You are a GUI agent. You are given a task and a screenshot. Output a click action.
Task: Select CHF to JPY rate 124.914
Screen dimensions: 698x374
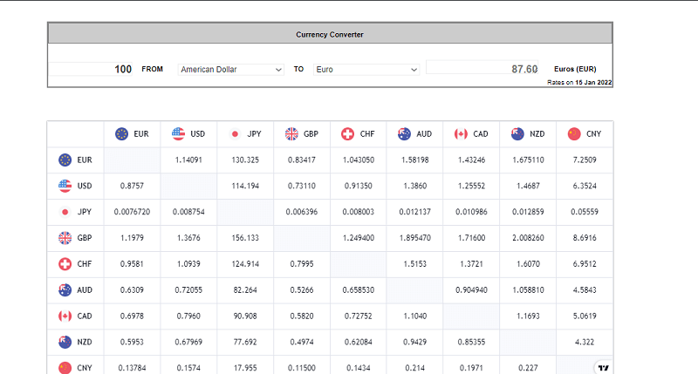[x=245, y=263]
